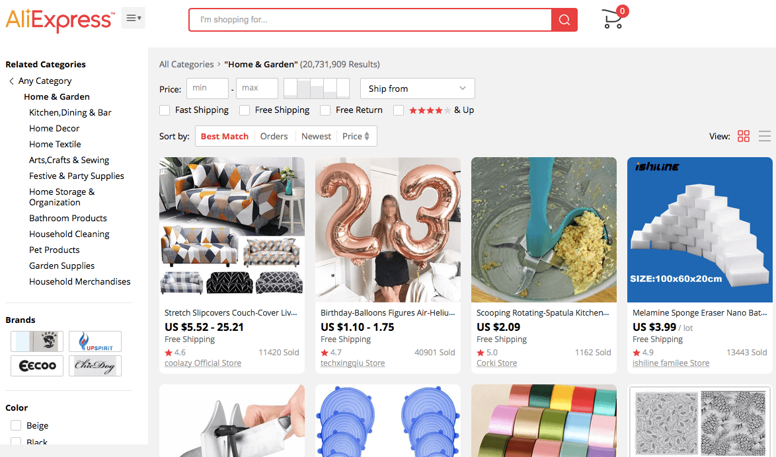This screenshot has height=457, width=776.
Task: Visit the coolazy Official Store link
Action: (x=203, y=363)
